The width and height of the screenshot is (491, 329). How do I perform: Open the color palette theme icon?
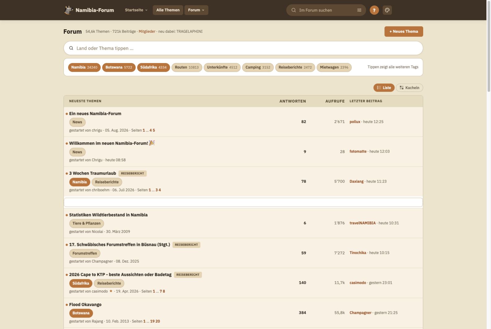(387, 10)
